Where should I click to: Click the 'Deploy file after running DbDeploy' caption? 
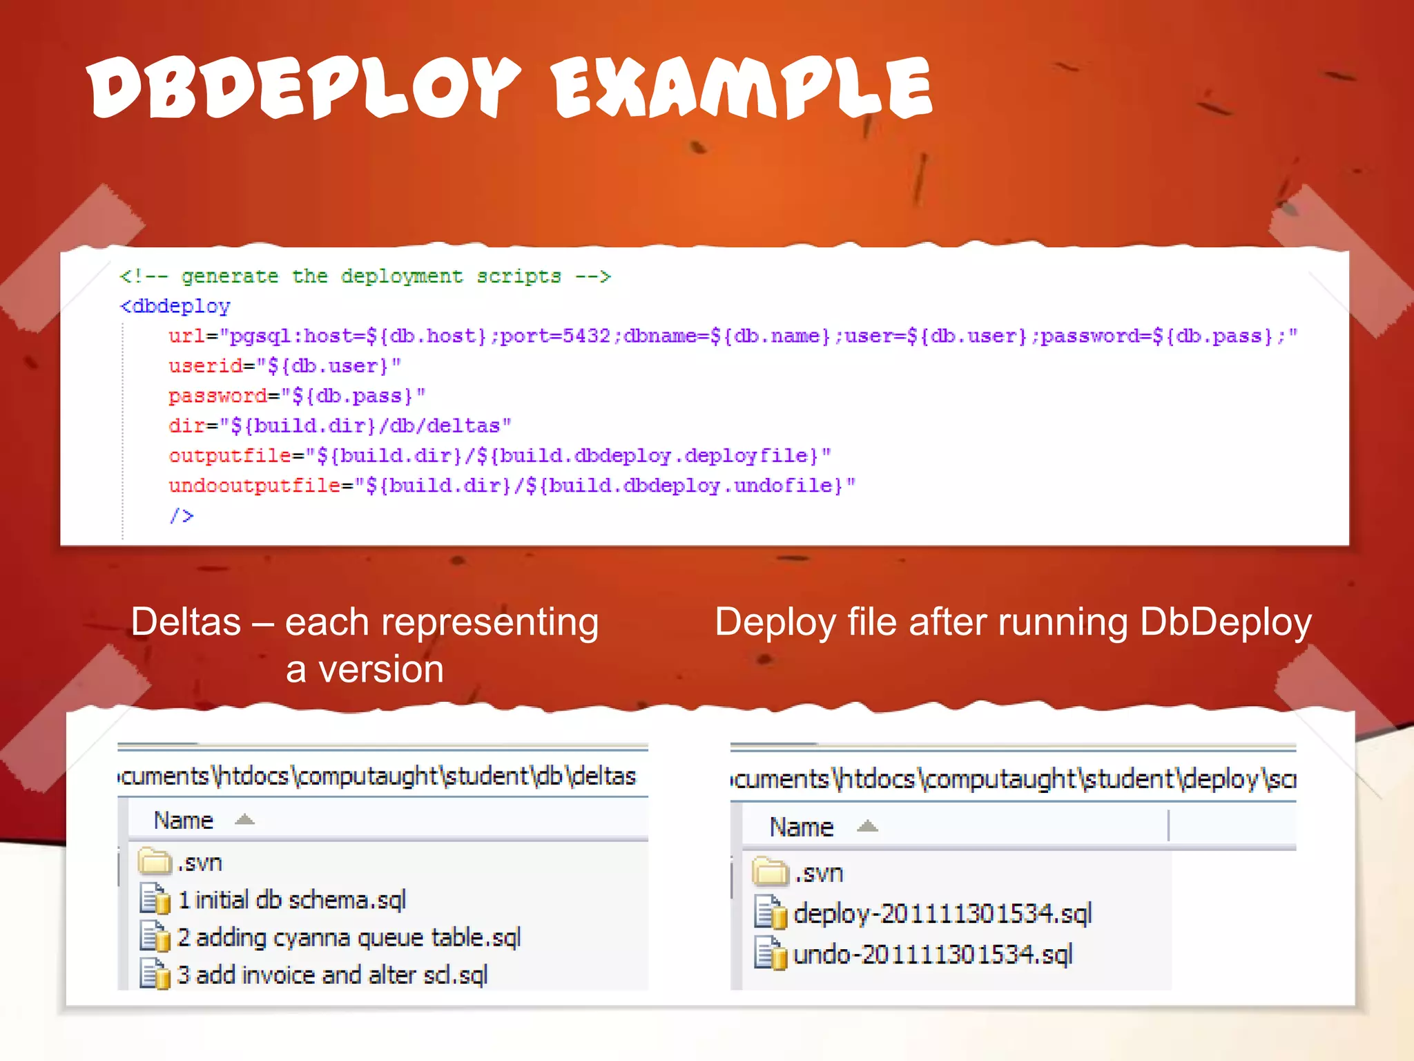[1014, 622]
